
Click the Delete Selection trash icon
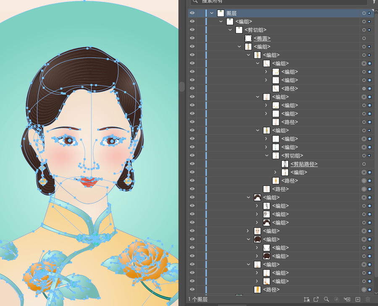(x=367, y=299)
